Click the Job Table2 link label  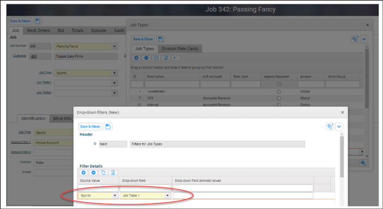44,93
